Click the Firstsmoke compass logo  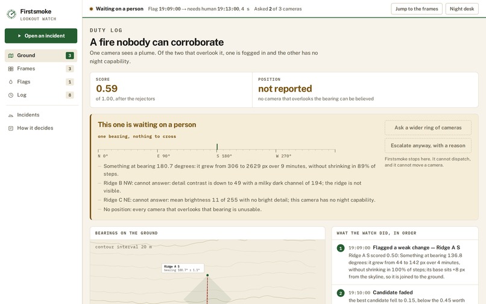click(11, 14)
